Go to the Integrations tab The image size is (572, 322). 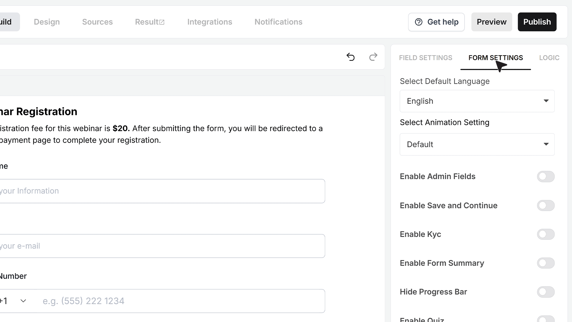[209, 22]
